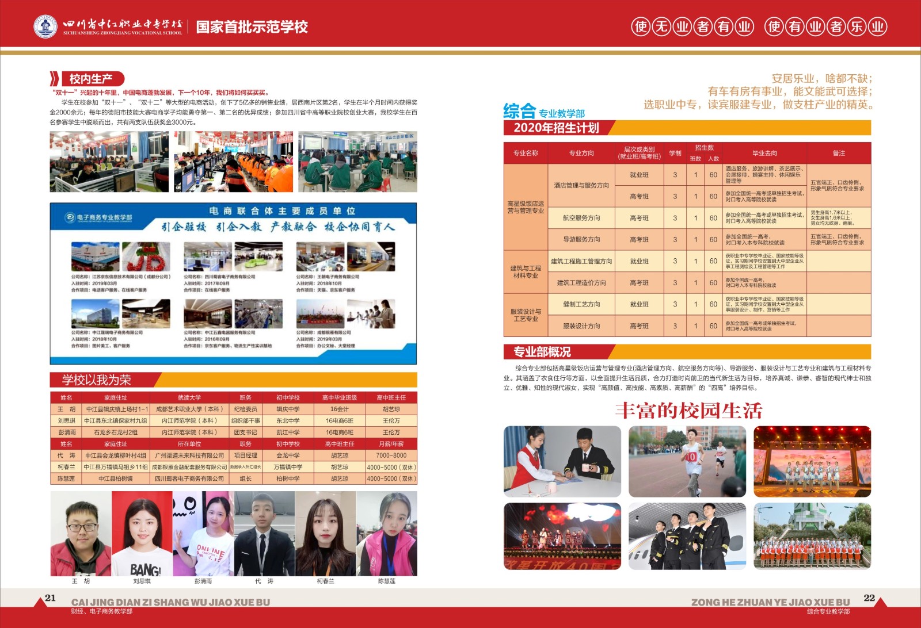This screenshot has height=628, width=921.
Task: Select 刘思琪's red-background portrait
Action: (142, 534)
